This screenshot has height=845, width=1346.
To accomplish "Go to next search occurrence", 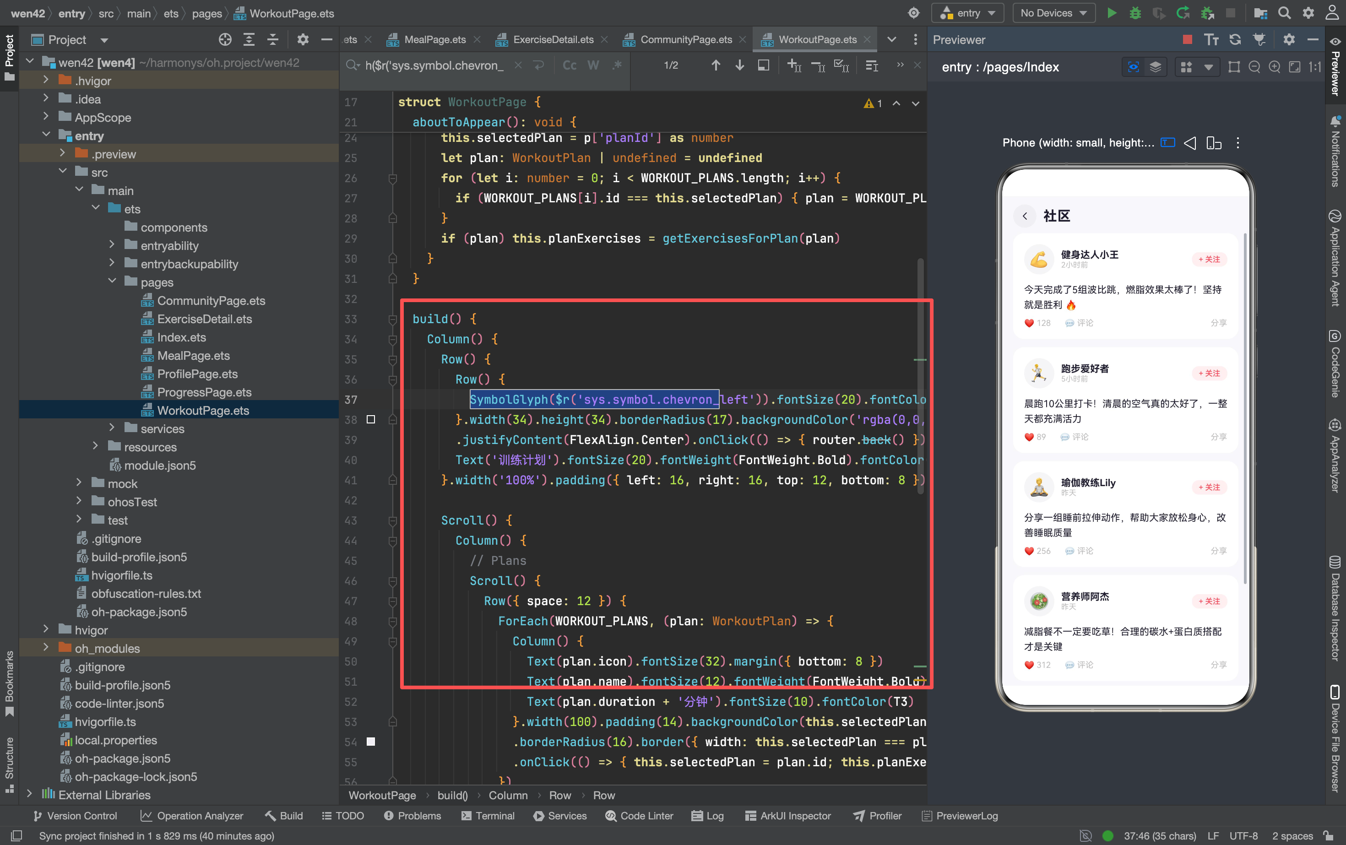I will point(739,65).
